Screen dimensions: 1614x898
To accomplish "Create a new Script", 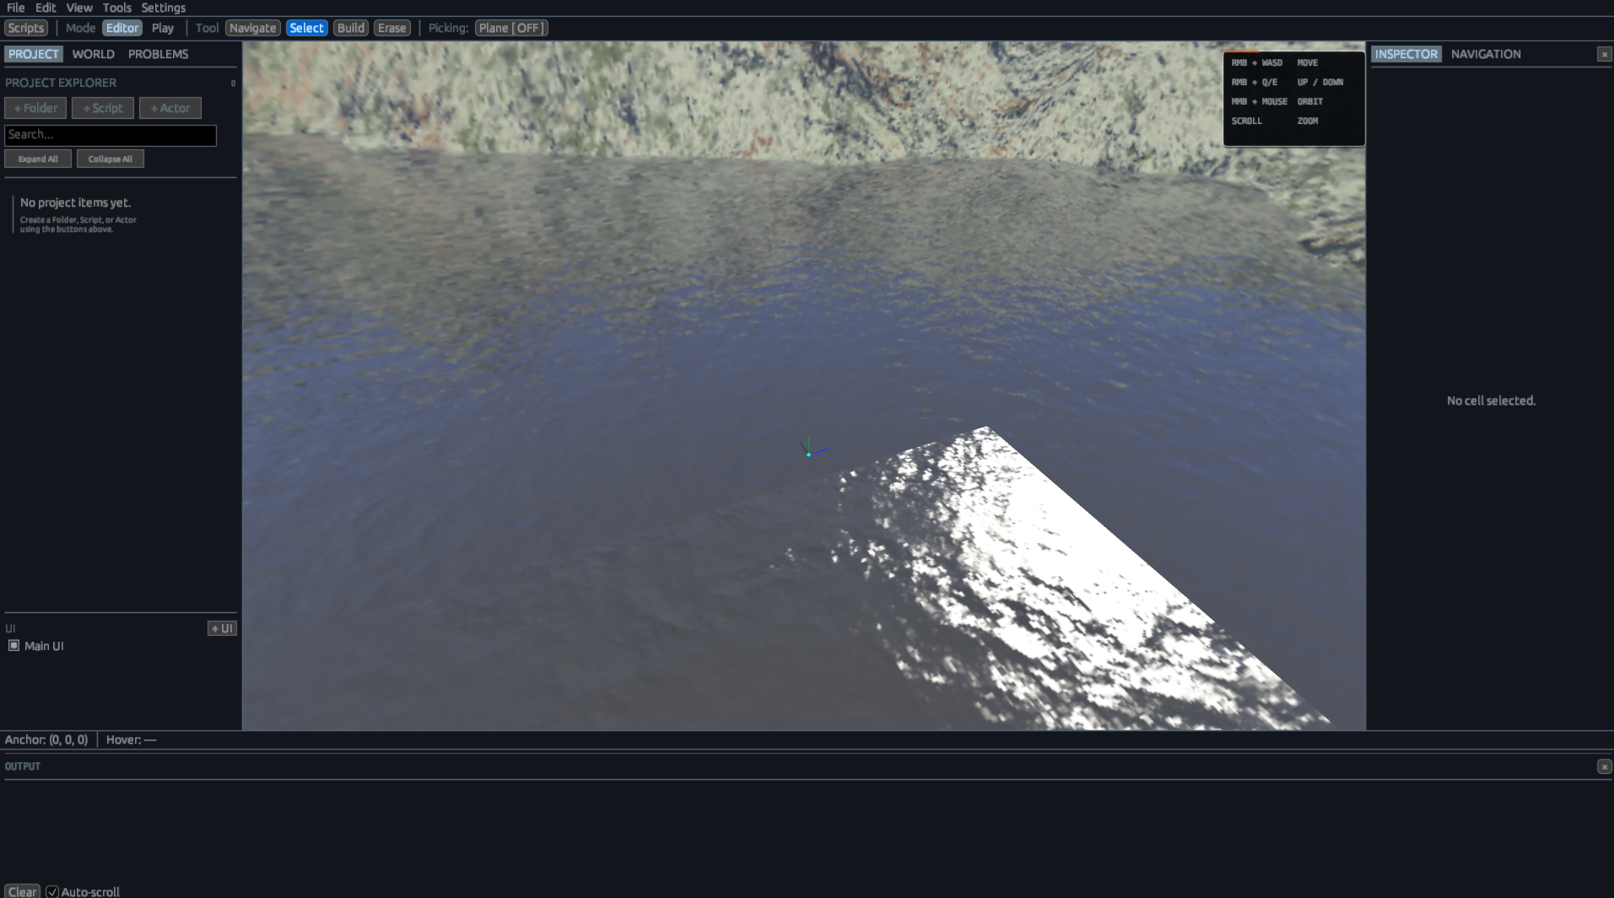I will 103,108.
